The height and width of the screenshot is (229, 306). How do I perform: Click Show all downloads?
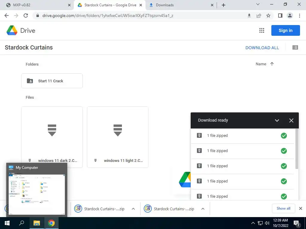click(283, 208)
